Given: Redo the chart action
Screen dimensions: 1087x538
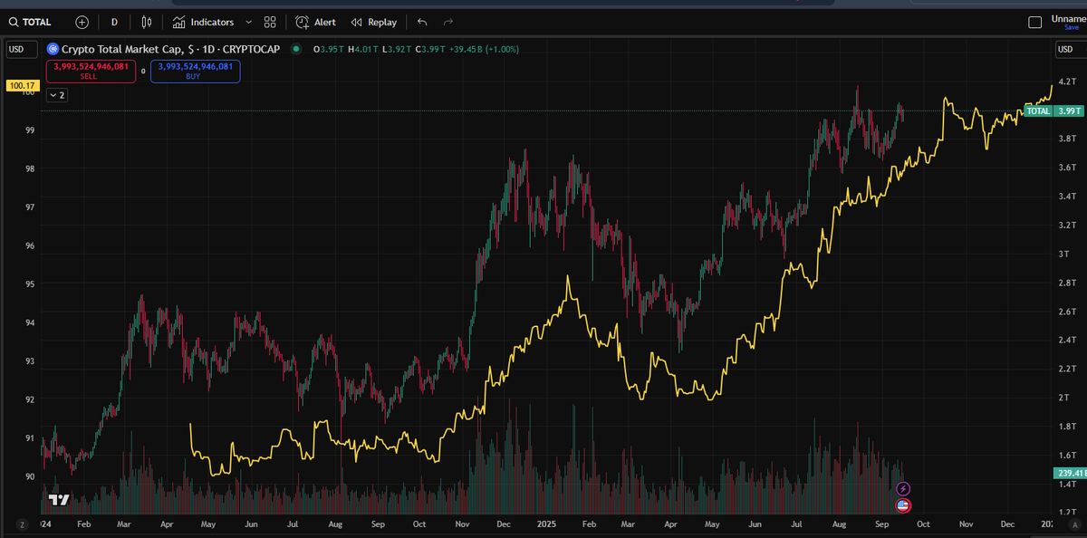Looking at the screenshot, I should point(447,22).
